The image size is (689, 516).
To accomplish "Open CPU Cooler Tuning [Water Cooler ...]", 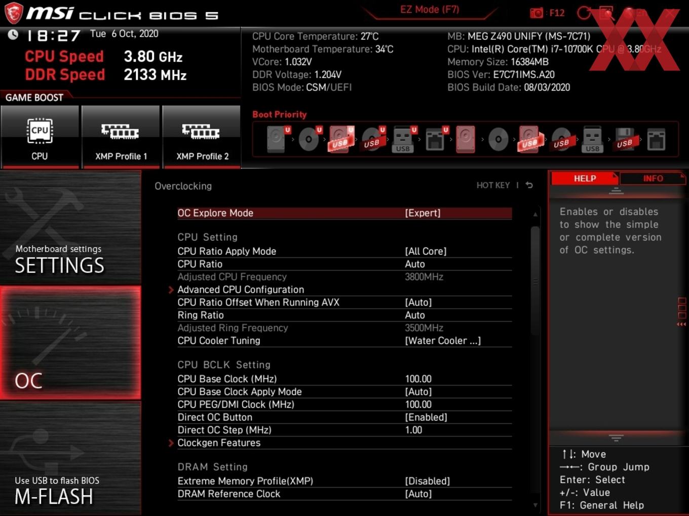I will [344, 341].
